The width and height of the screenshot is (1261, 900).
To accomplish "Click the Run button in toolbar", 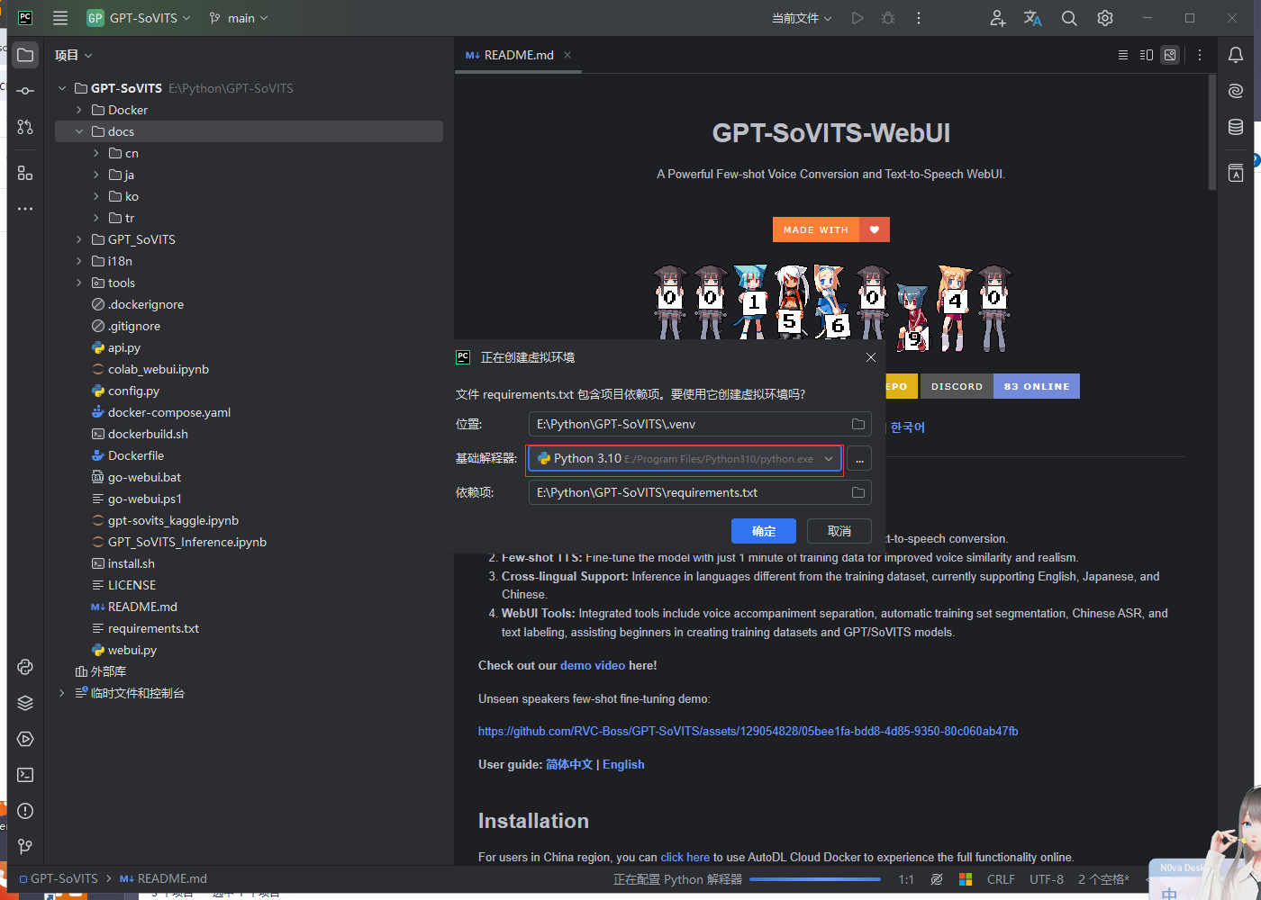I will click(x=857, y=18).
